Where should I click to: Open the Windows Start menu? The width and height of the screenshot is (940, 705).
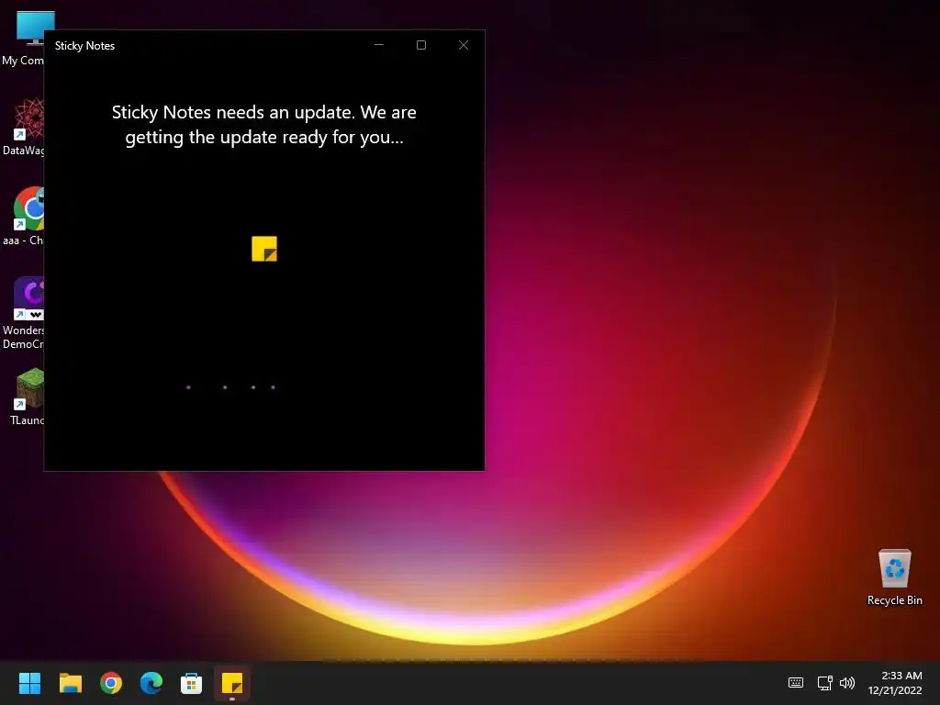(29, 683)
